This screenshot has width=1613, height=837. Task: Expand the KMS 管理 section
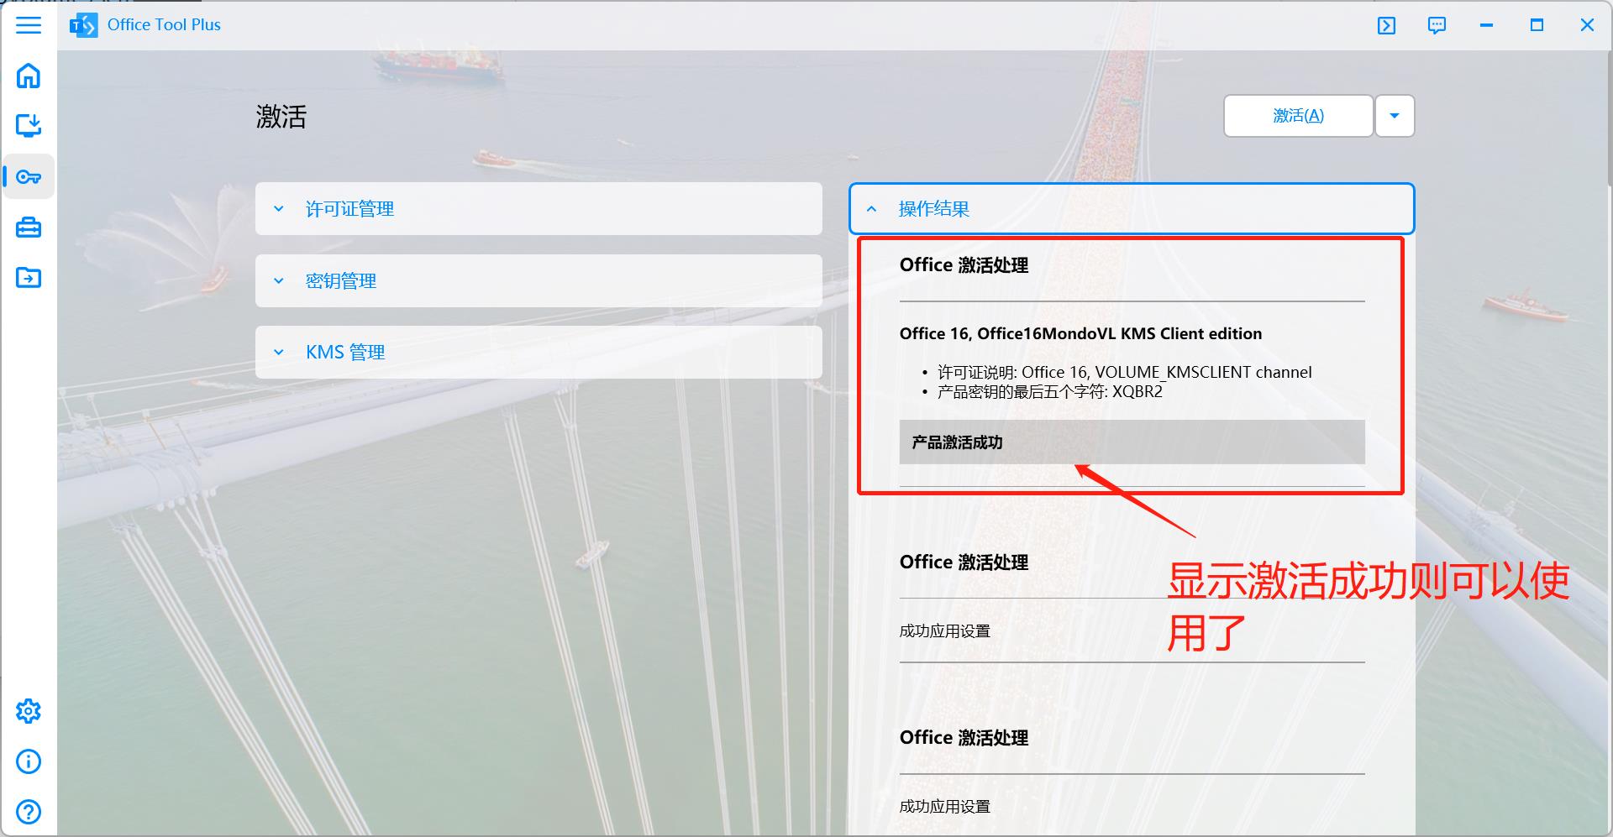click(538, 352)
